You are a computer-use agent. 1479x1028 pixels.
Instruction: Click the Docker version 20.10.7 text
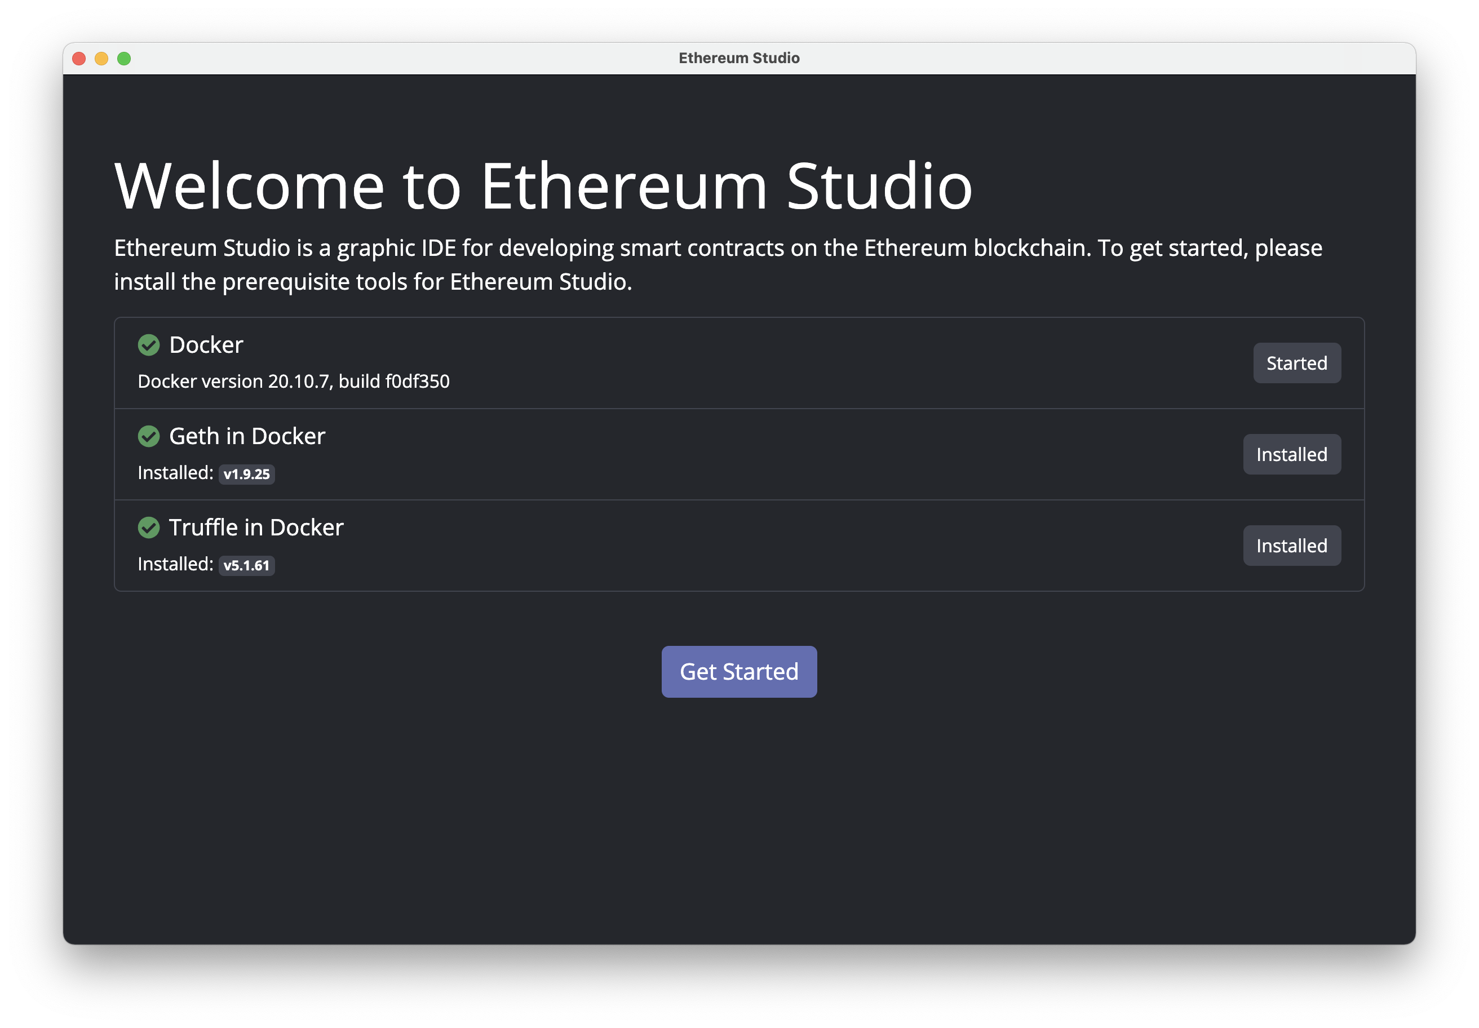(x=294, y=382)
